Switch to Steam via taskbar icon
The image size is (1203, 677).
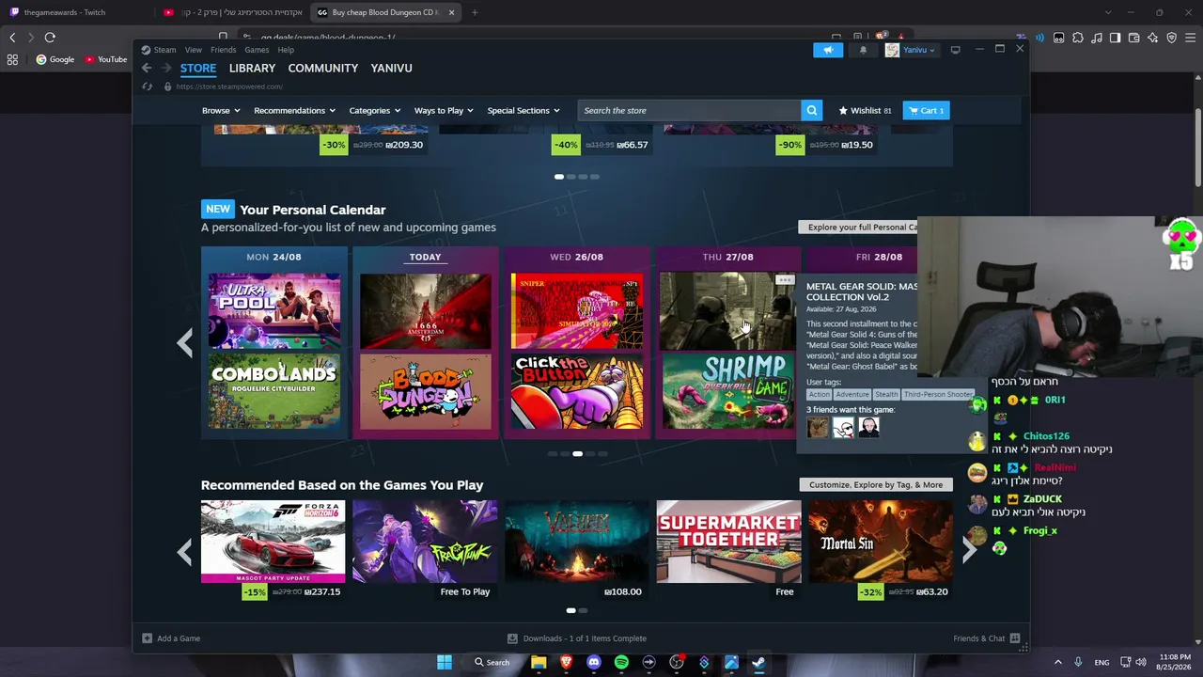coord(758,662)
